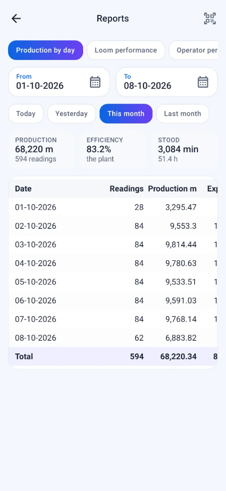The width and height of the screenshot is (226, 491).
Task: Click production value 9,553.3
Action: pos(183,226)
